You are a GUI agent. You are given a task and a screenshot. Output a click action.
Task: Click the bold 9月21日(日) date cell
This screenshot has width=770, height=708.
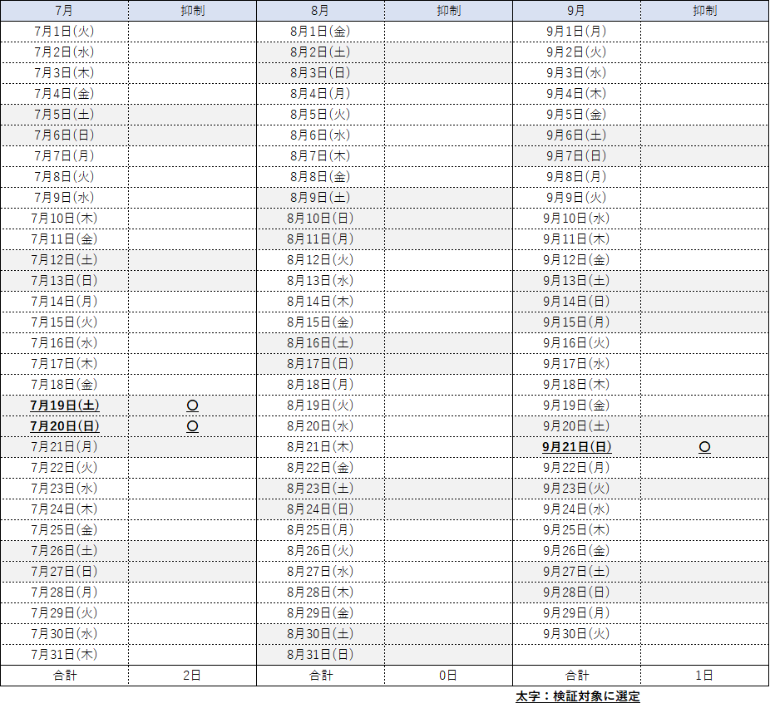(576, 447)
